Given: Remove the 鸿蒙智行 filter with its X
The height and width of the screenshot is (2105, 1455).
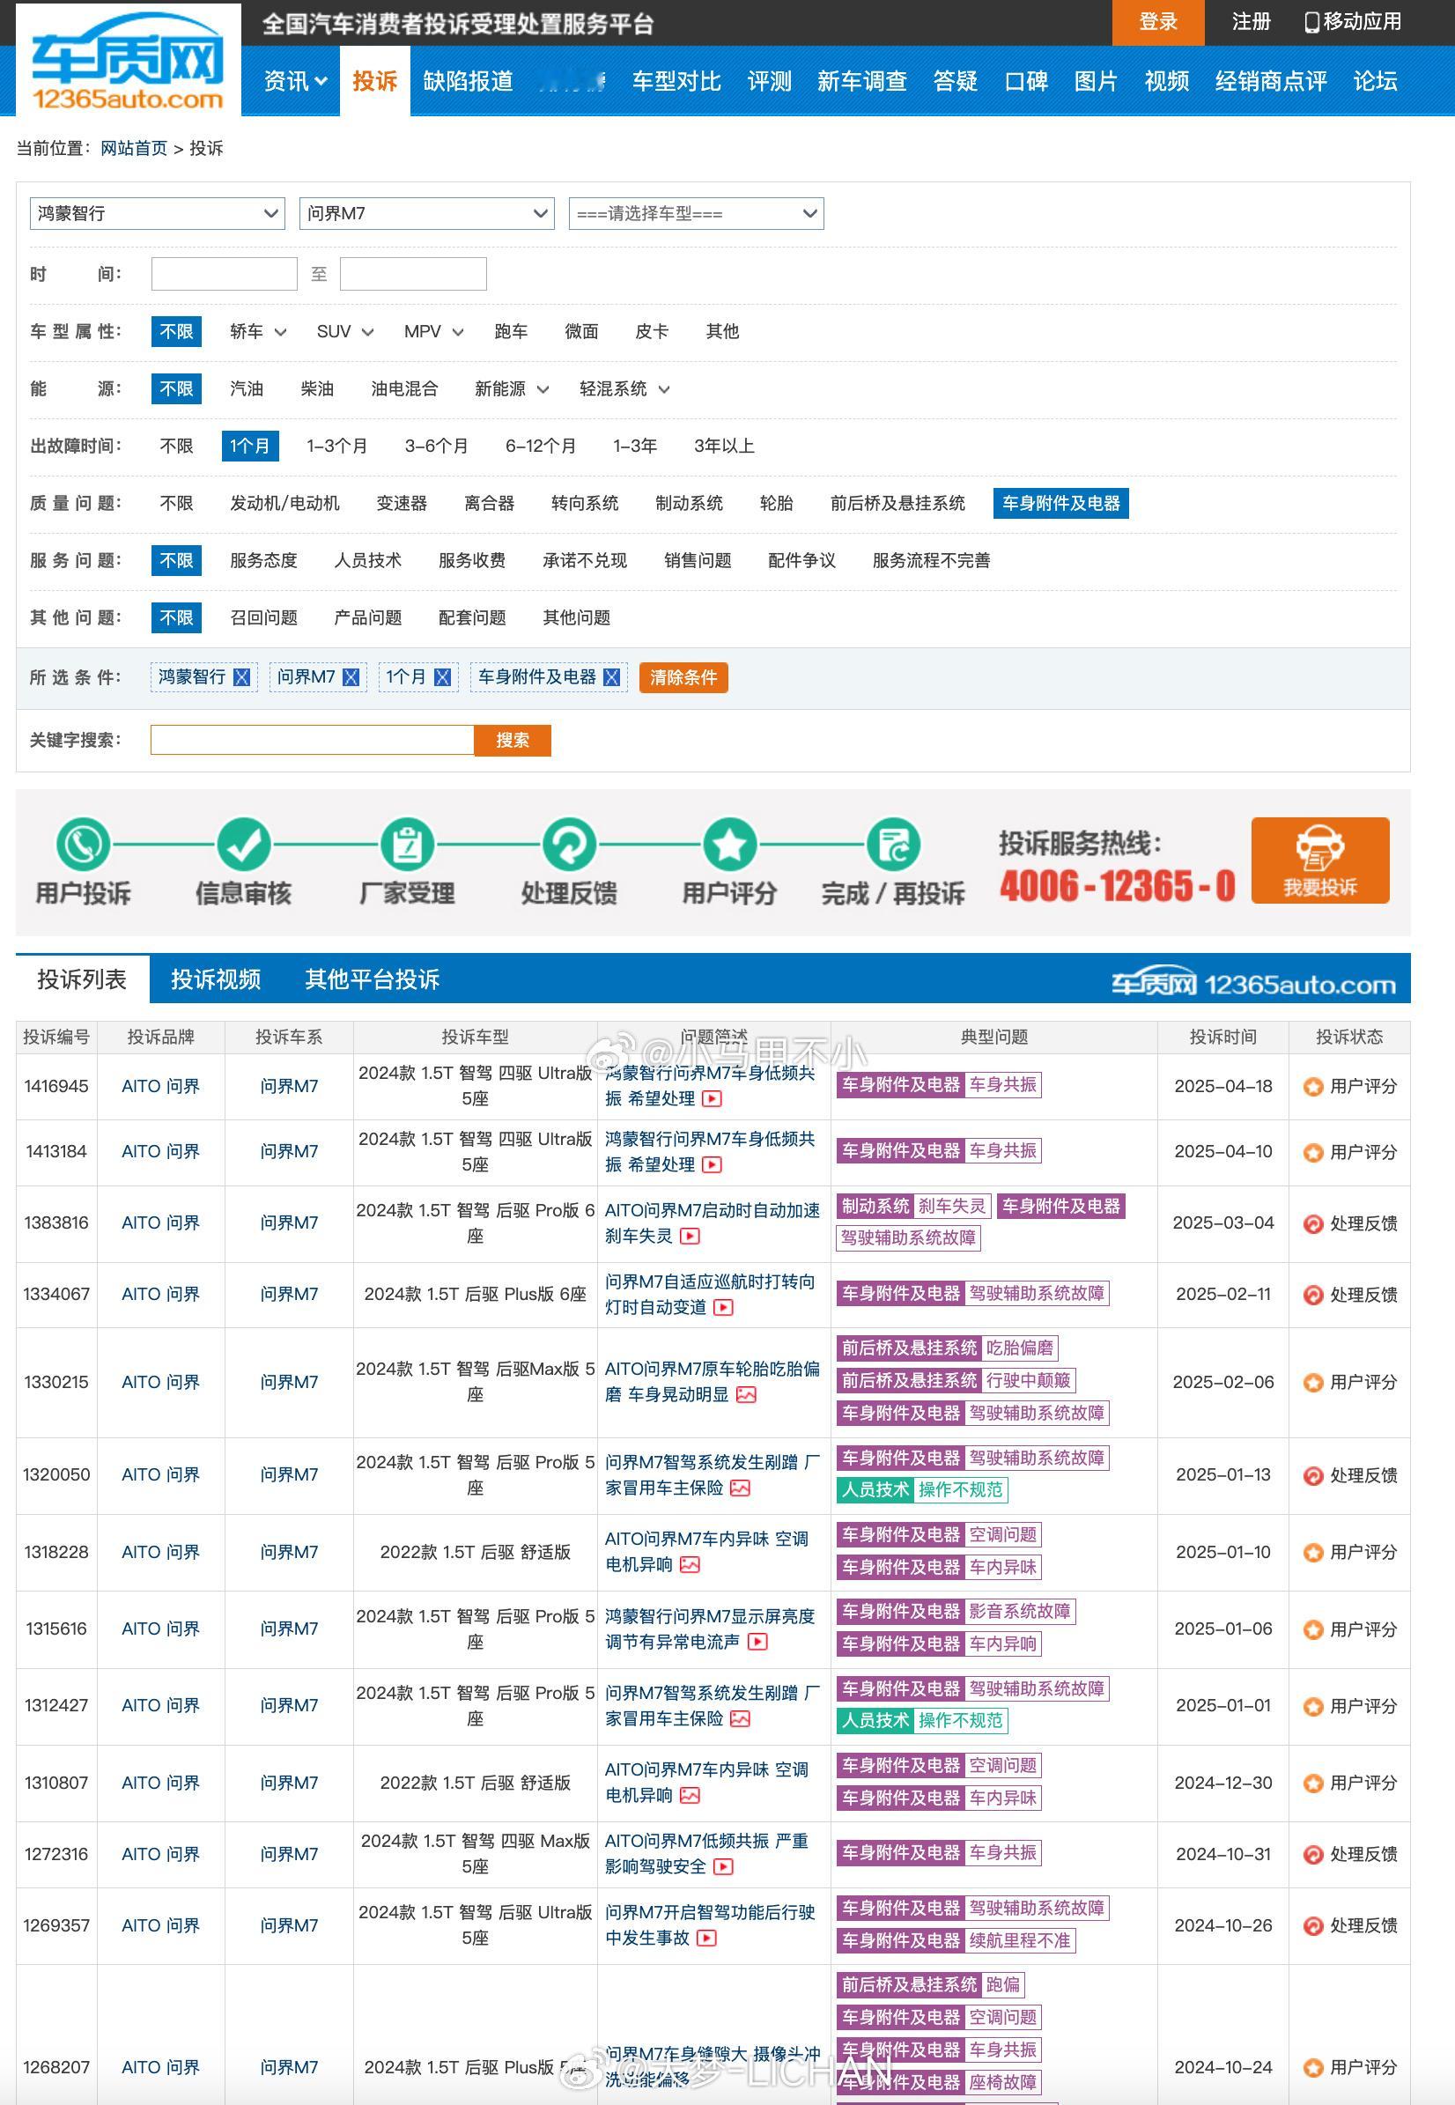Looking at the screenshot, I should [x=241, y=677].
